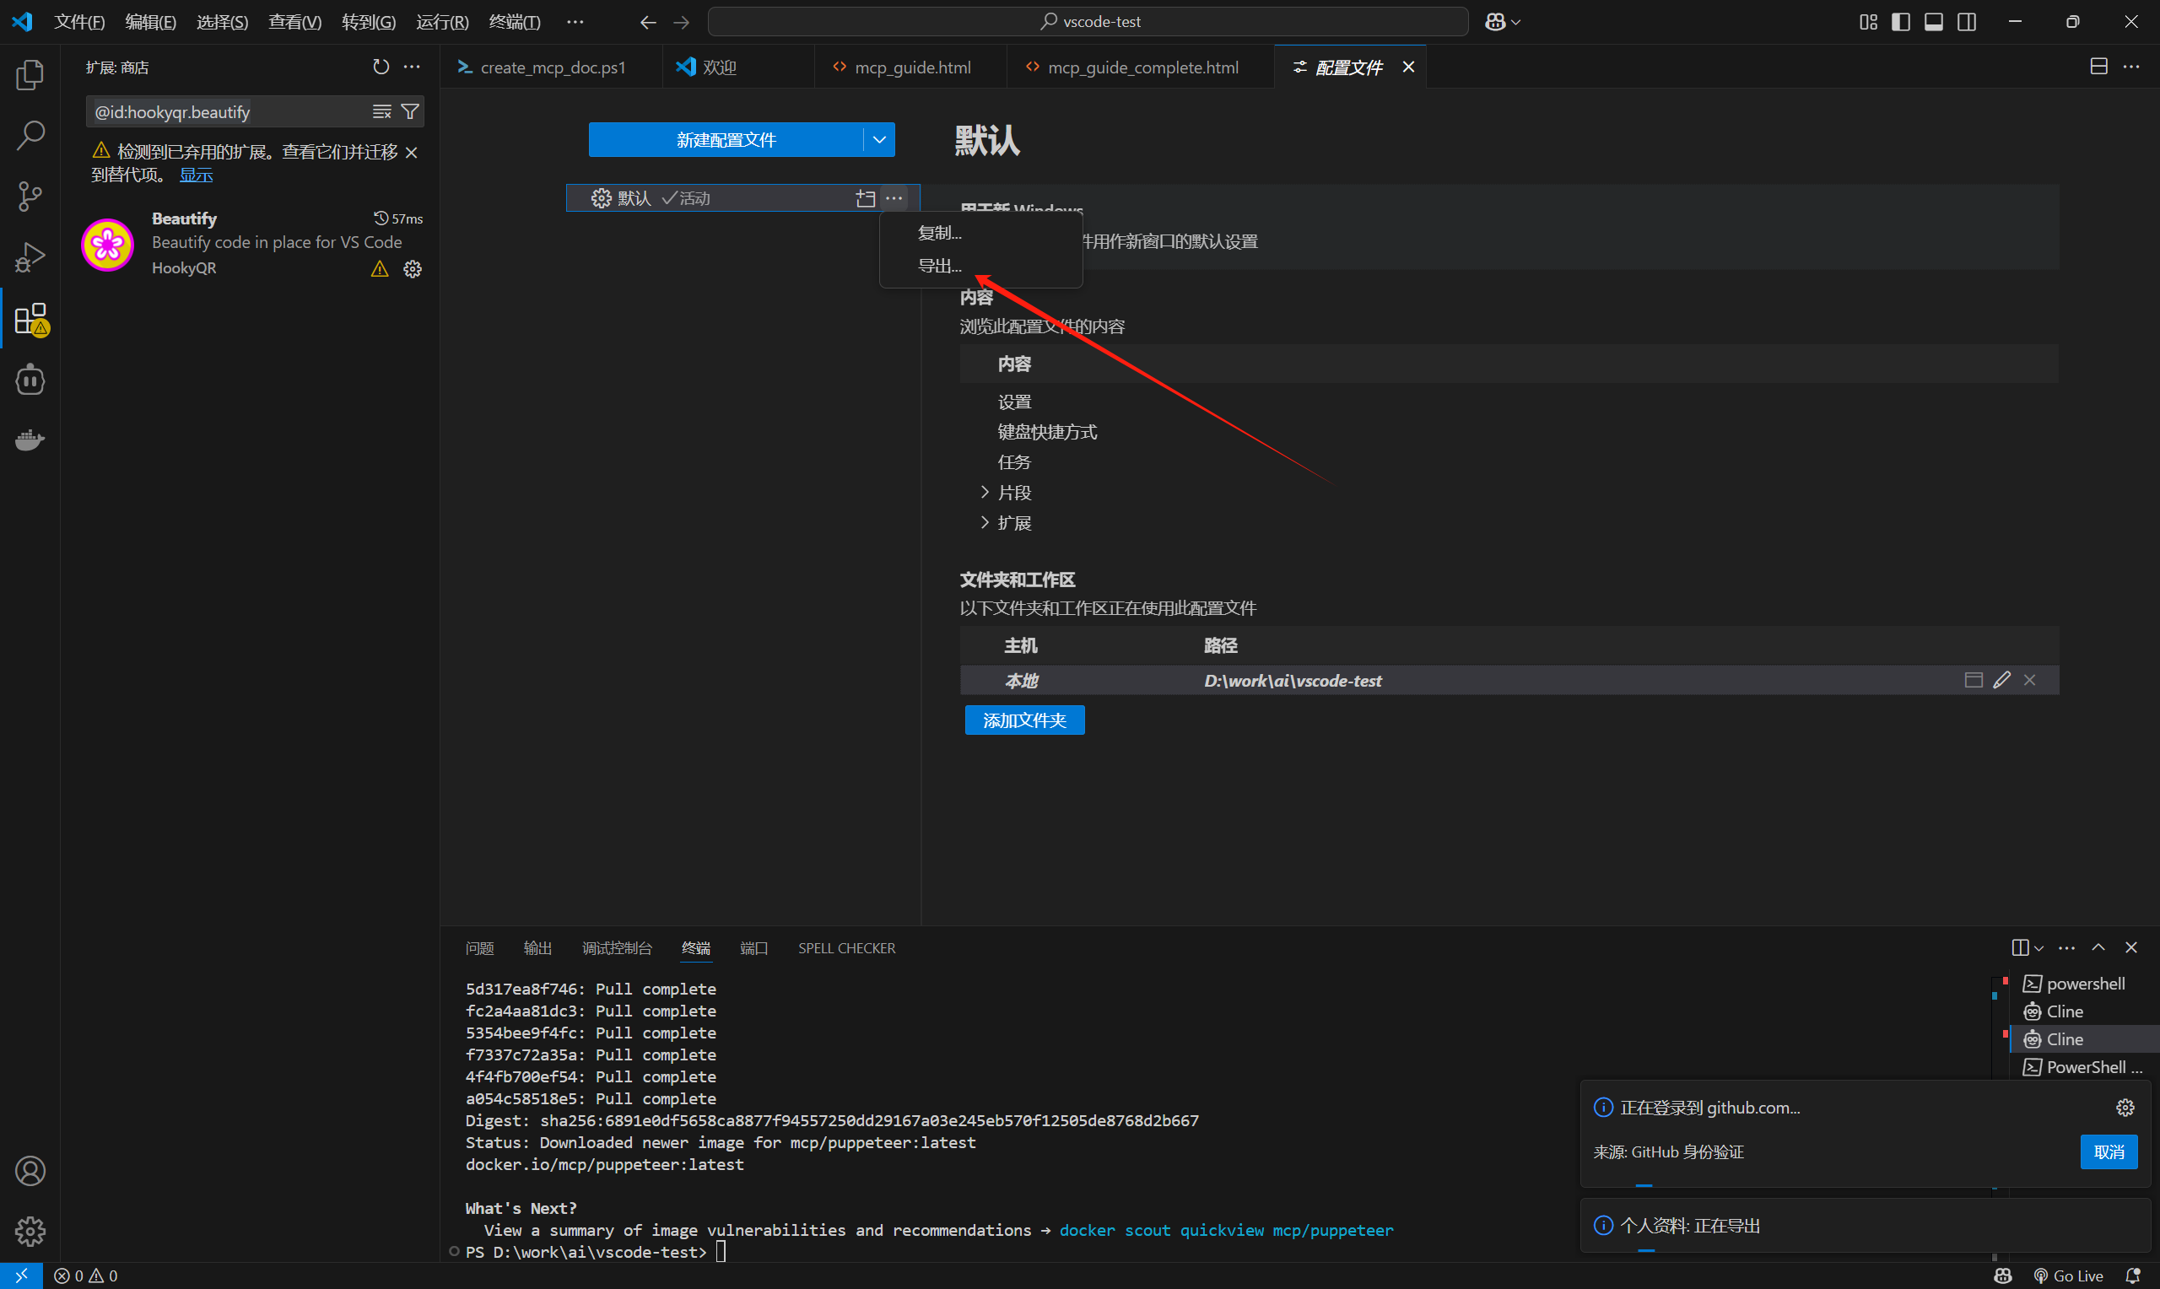
Task: Click the 添加文件夹 button
Action: point(1024,720)
